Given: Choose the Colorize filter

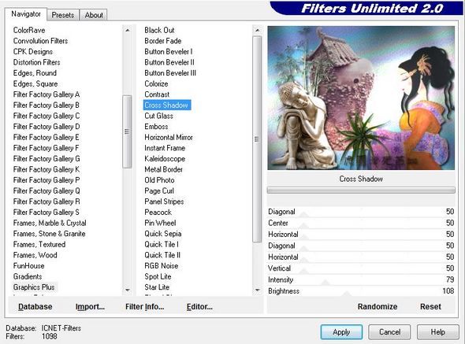Looking at the screenshot, I should point(156,84).
